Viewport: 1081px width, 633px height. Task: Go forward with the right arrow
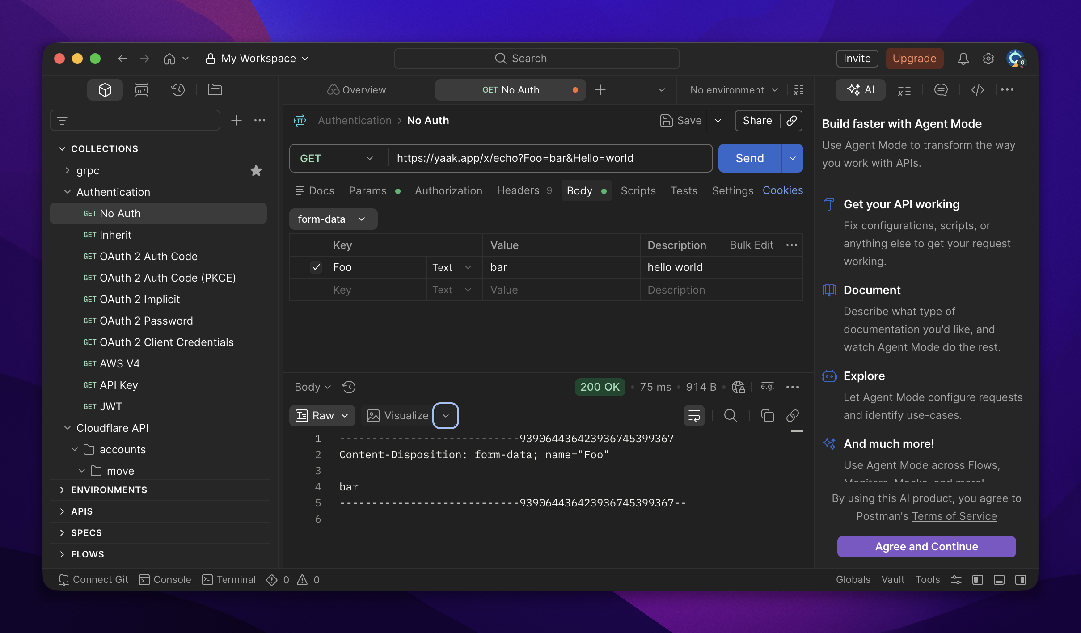point(144,59)
